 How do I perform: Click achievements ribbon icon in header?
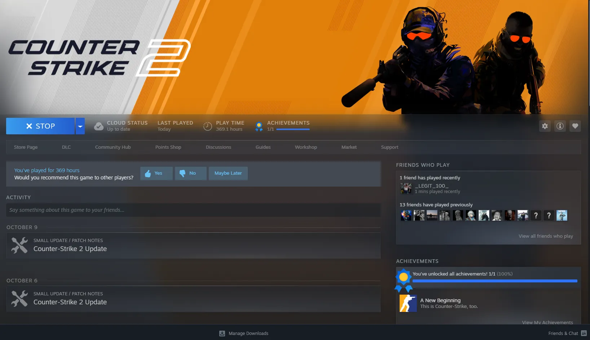click(259, 126)
